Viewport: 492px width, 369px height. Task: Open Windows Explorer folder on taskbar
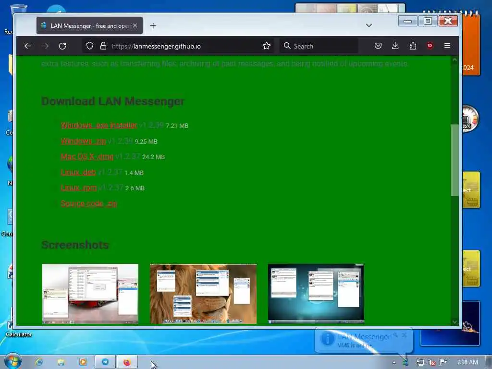[x=61, y=362]
